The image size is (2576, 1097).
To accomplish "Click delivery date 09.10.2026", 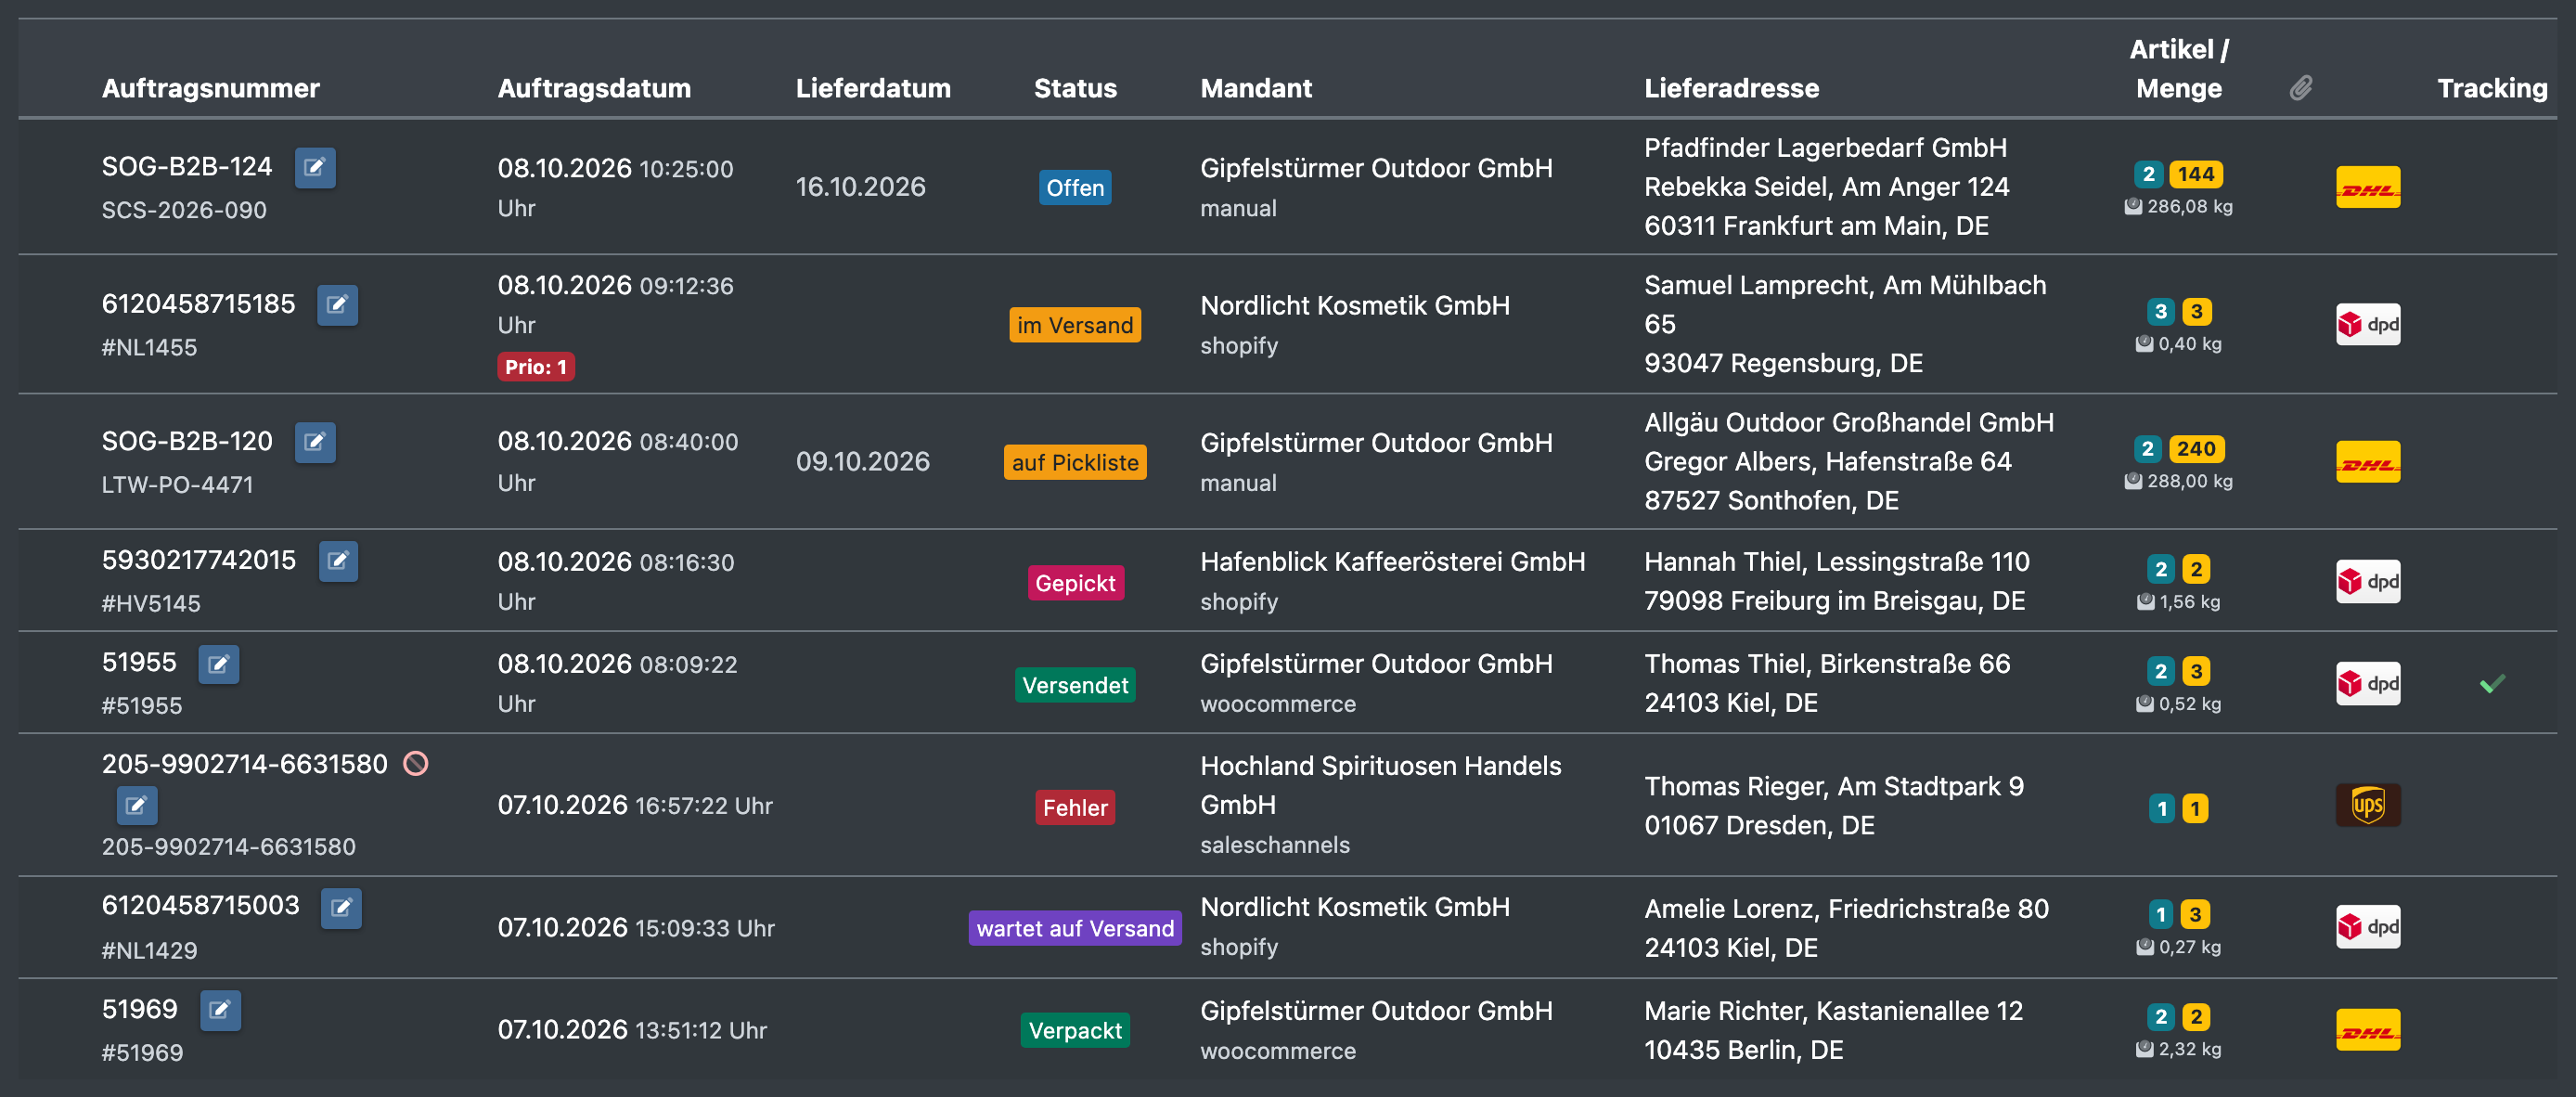I will (863, 462).
